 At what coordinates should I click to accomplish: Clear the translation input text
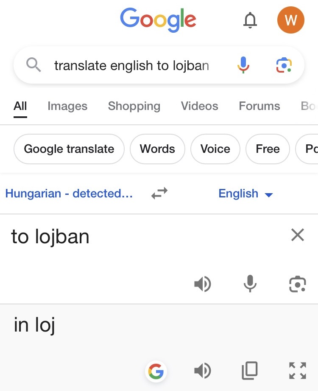(298, 235)
